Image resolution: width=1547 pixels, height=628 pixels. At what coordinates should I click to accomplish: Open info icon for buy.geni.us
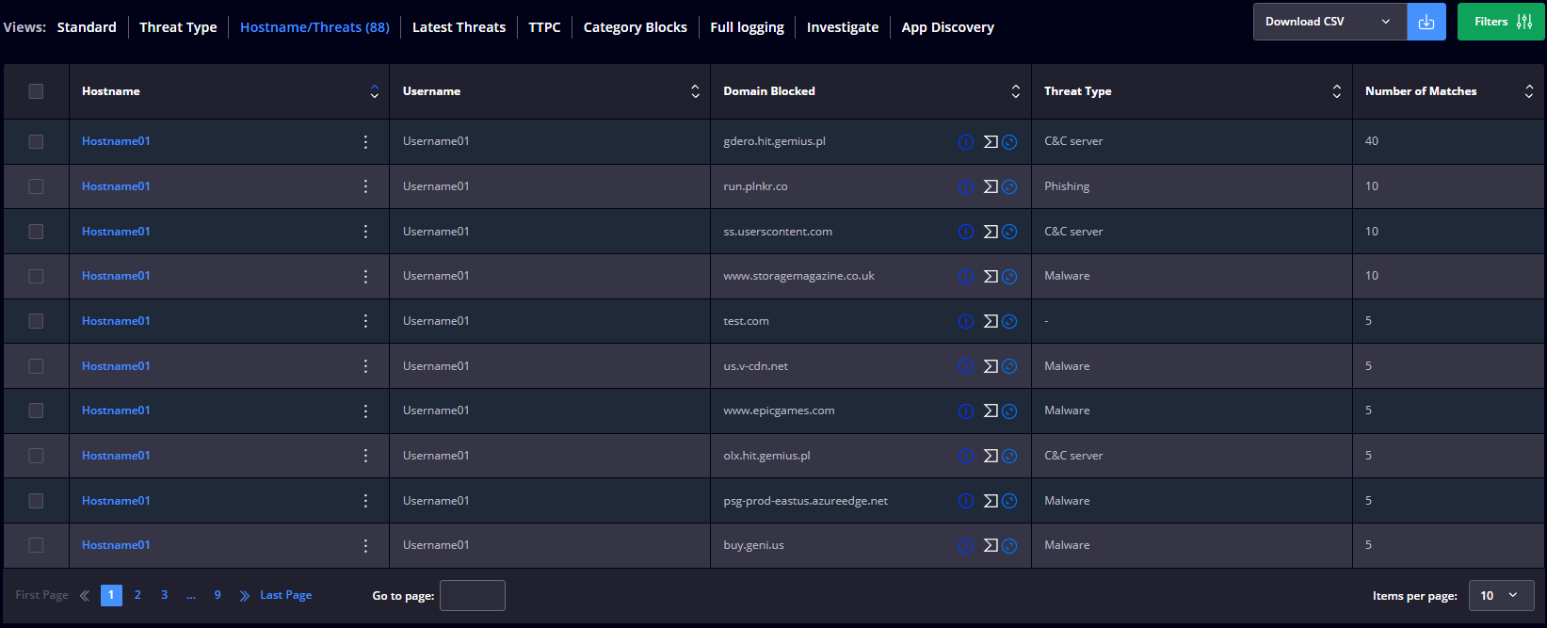point(965,545)
